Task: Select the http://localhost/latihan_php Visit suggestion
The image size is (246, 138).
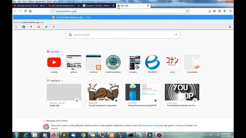Action: click(123, 17)
